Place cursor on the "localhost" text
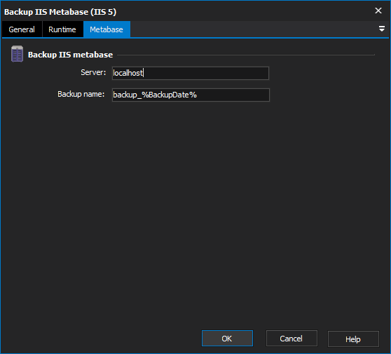 128,73
